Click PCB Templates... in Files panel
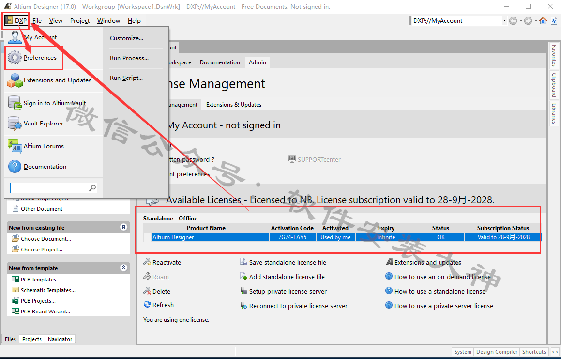 coord(41,280)
